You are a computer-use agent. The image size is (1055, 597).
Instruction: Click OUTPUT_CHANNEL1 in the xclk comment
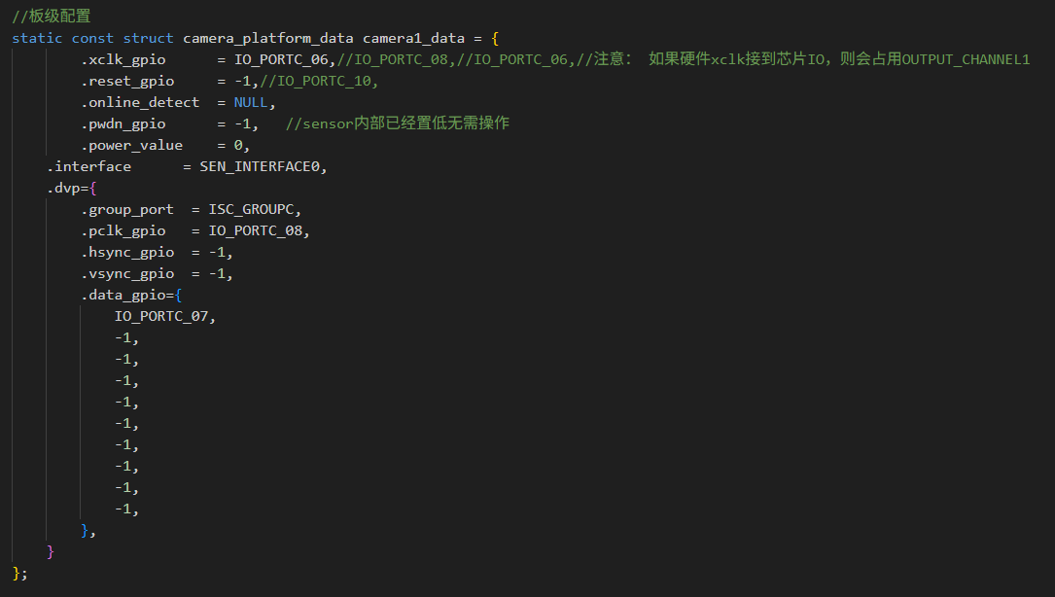966,60
